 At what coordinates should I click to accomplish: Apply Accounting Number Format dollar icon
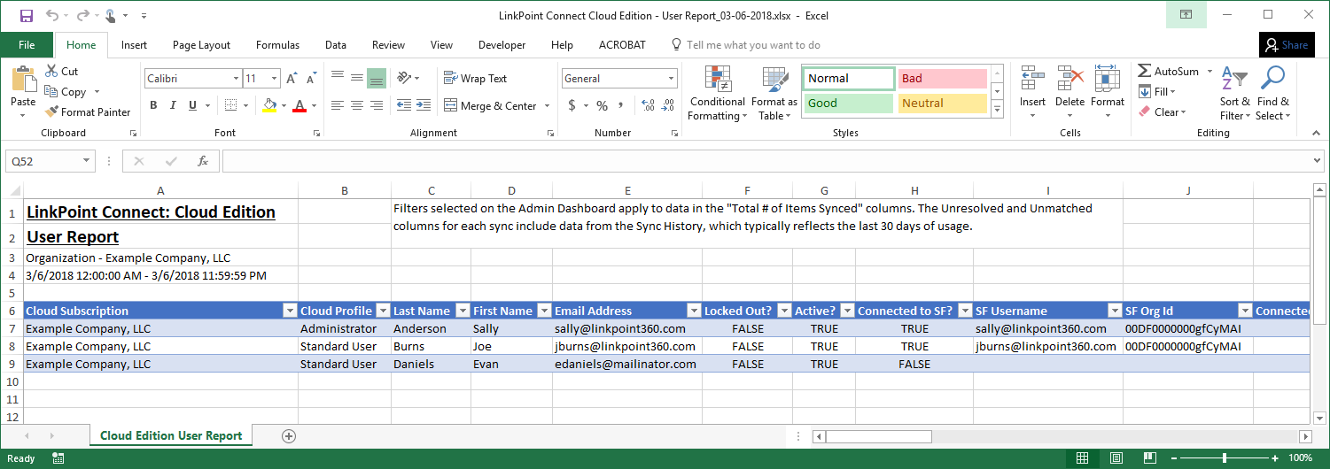pos(572,105)
